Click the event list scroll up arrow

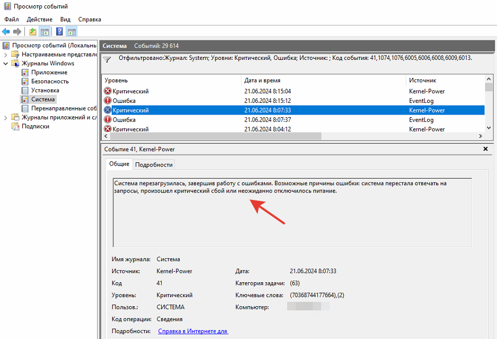[489, 79]
